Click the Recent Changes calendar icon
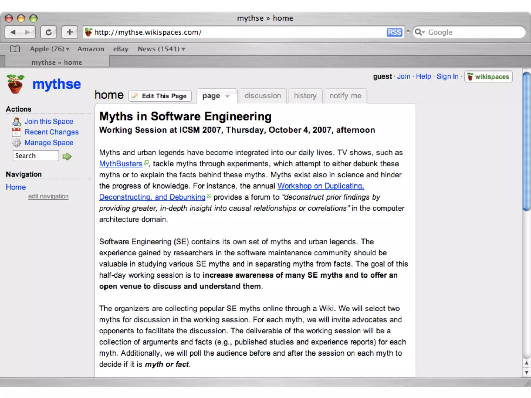 [16, 132]
